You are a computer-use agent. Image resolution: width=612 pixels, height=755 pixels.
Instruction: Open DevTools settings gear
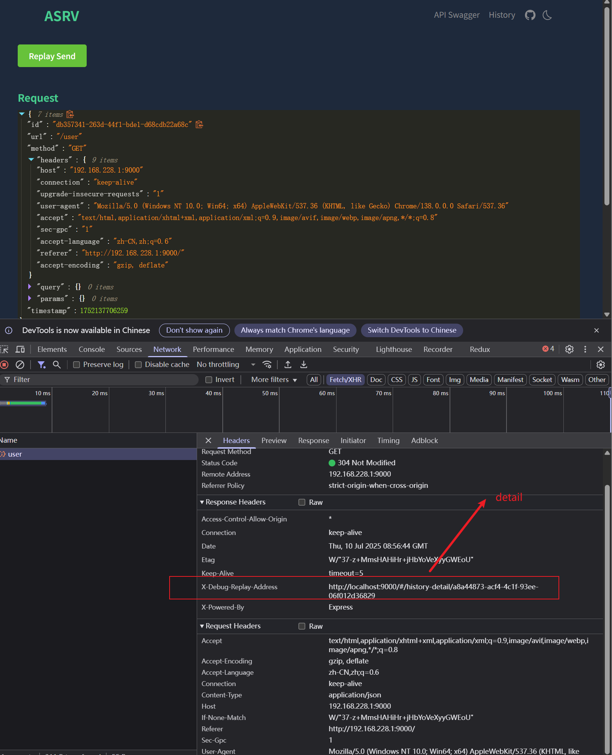(569, 349)
